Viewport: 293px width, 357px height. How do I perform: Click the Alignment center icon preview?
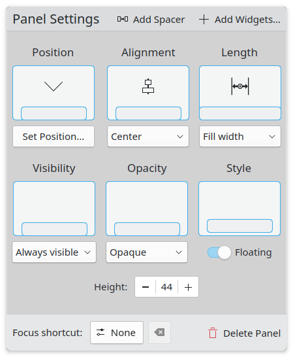tap(148, 86)
